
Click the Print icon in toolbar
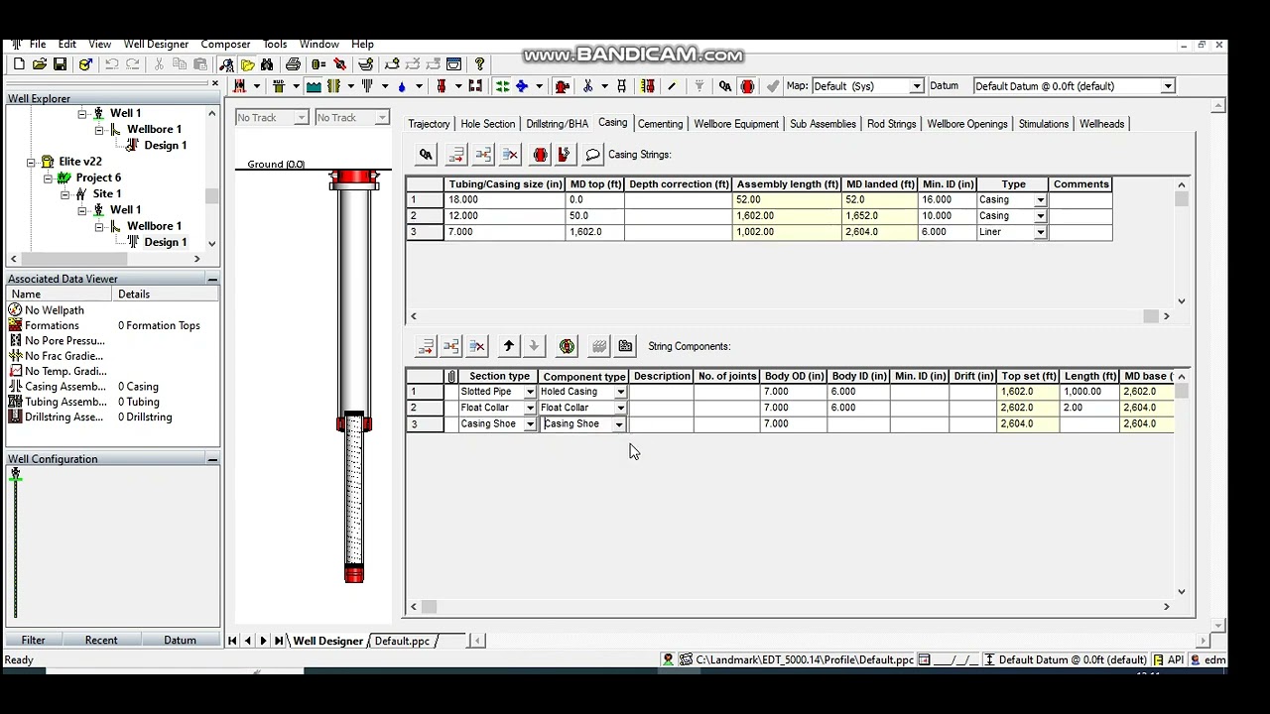pos(293,64)
